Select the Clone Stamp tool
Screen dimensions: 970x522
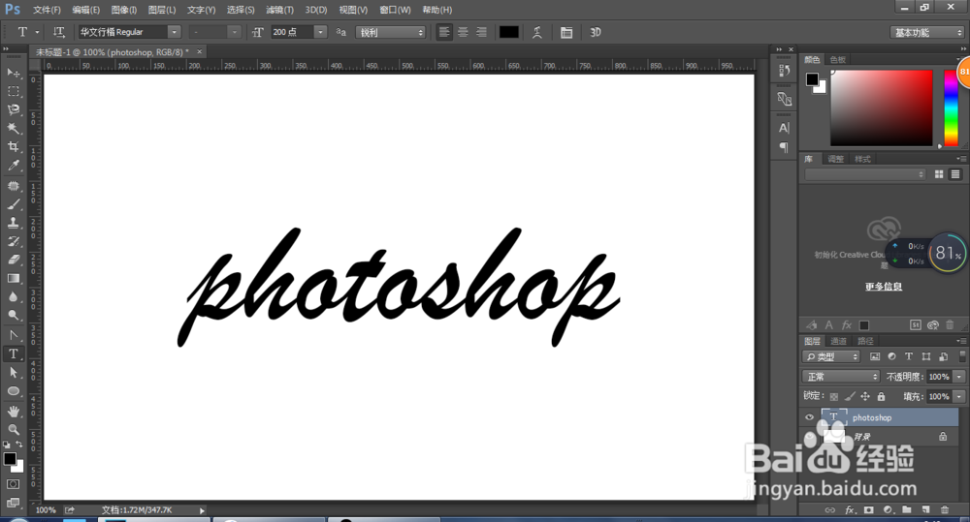(x=13, y=223)
